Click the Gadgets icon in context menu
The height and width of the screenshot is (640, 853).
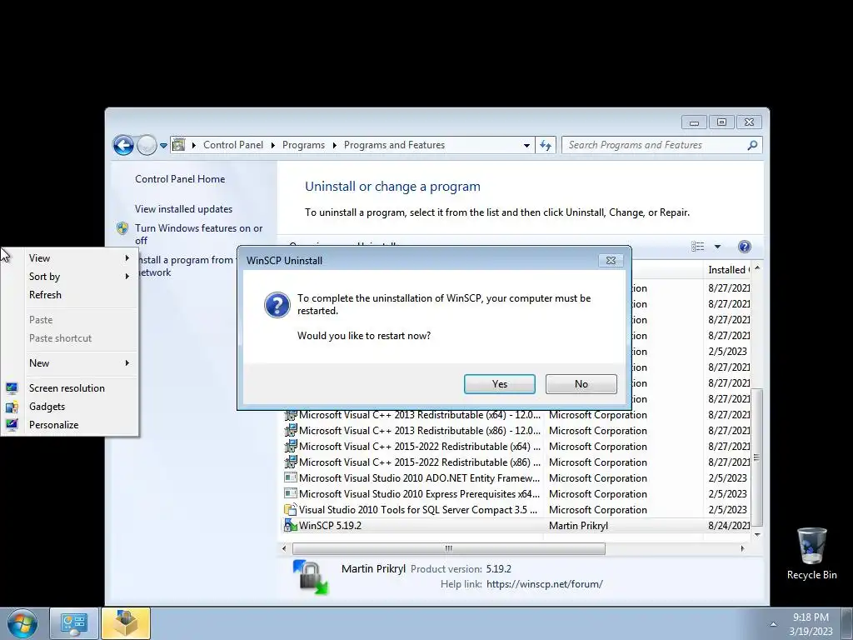tap(12, 407)
